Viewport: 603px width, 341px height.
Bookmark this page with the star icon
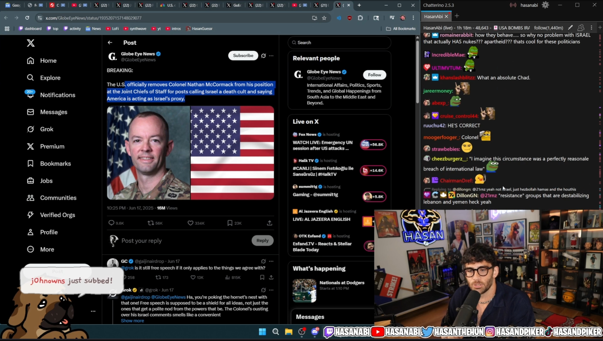pyautogui.click(x=324, y=18)
